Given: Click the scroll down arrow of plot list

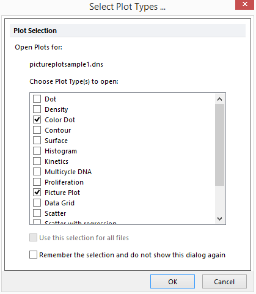Looking at the screenshot, I should click(219, 219).
